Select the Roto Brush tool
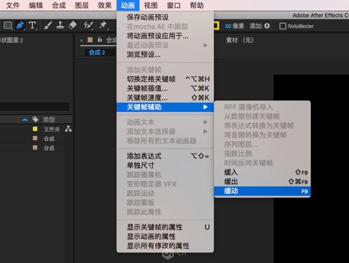The image size is (349, 263). [88, 26]
